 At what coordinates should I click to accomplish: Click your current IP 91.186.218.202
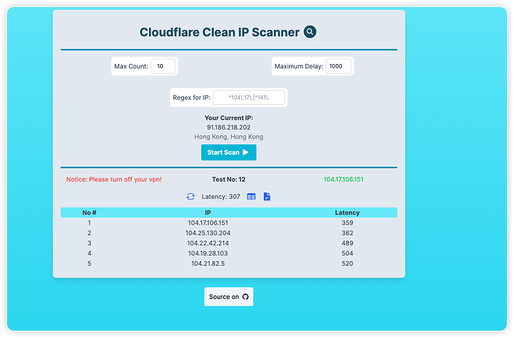[x=229, y=127]
